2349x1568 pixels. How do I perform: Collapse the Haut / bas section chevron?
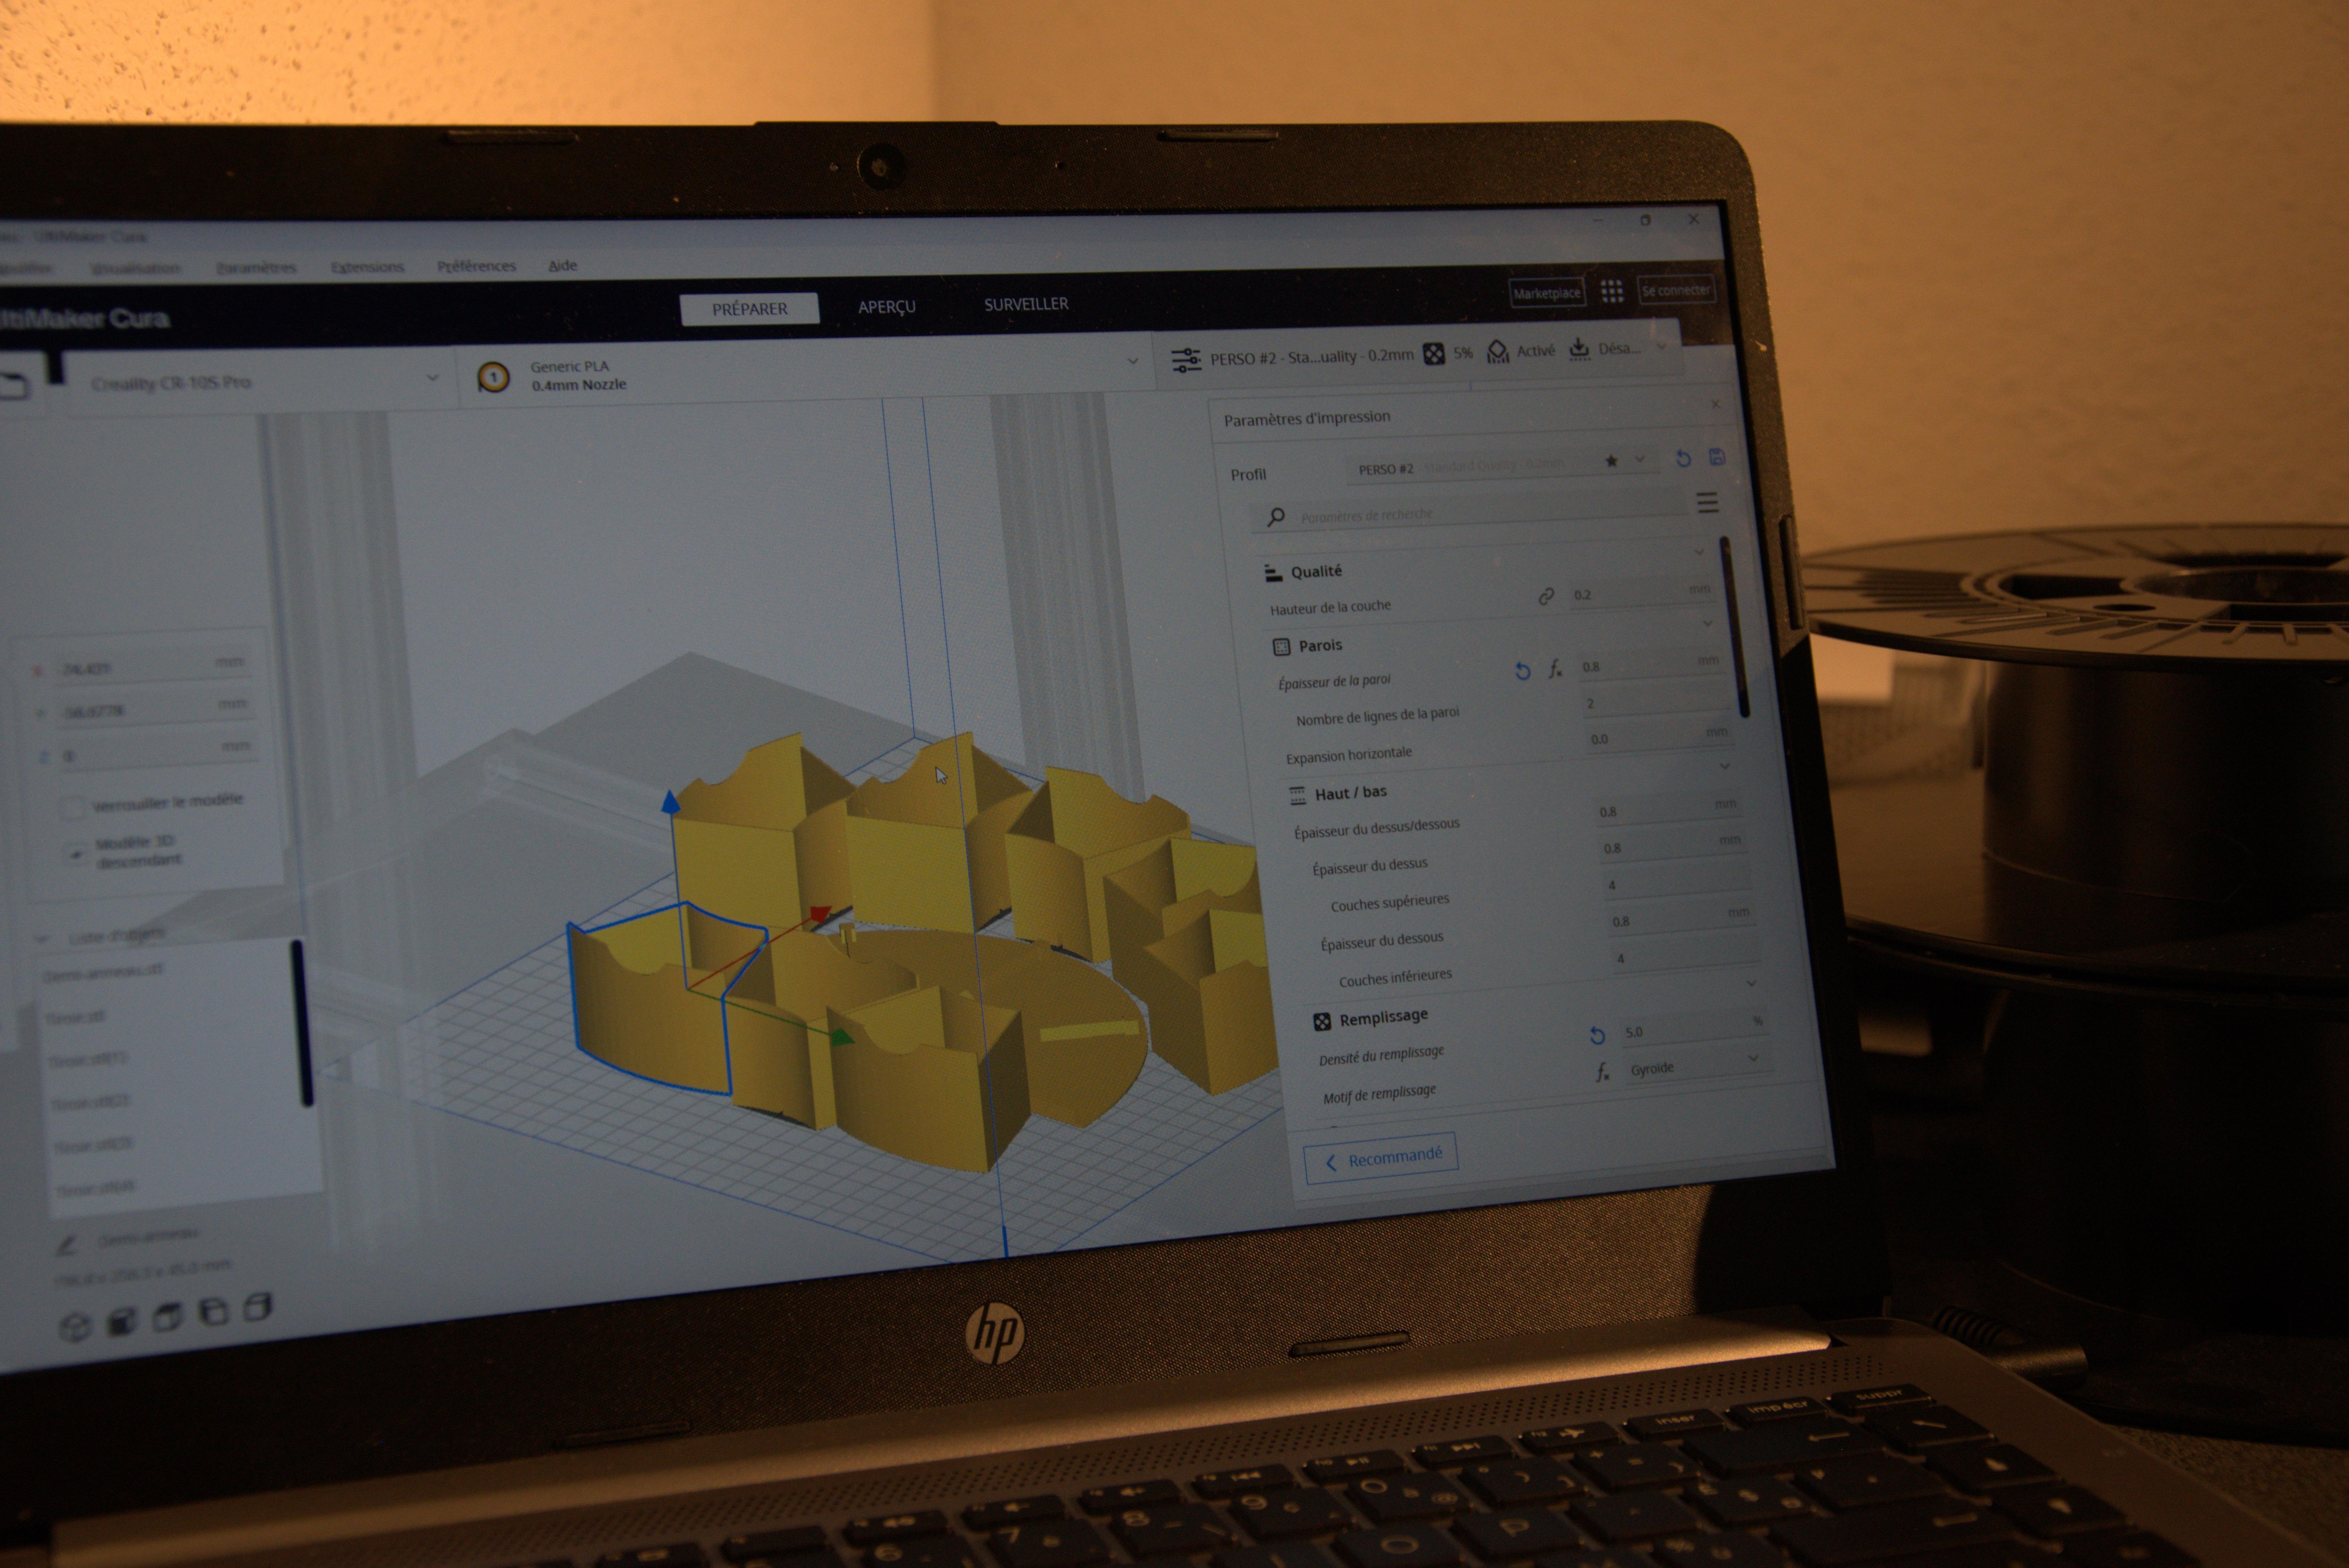(x=1725, y=766)
